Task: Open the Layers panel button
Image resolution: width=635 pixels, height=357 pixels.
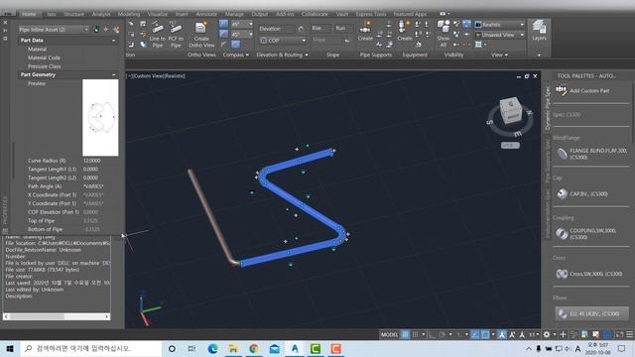Action: 539,31
